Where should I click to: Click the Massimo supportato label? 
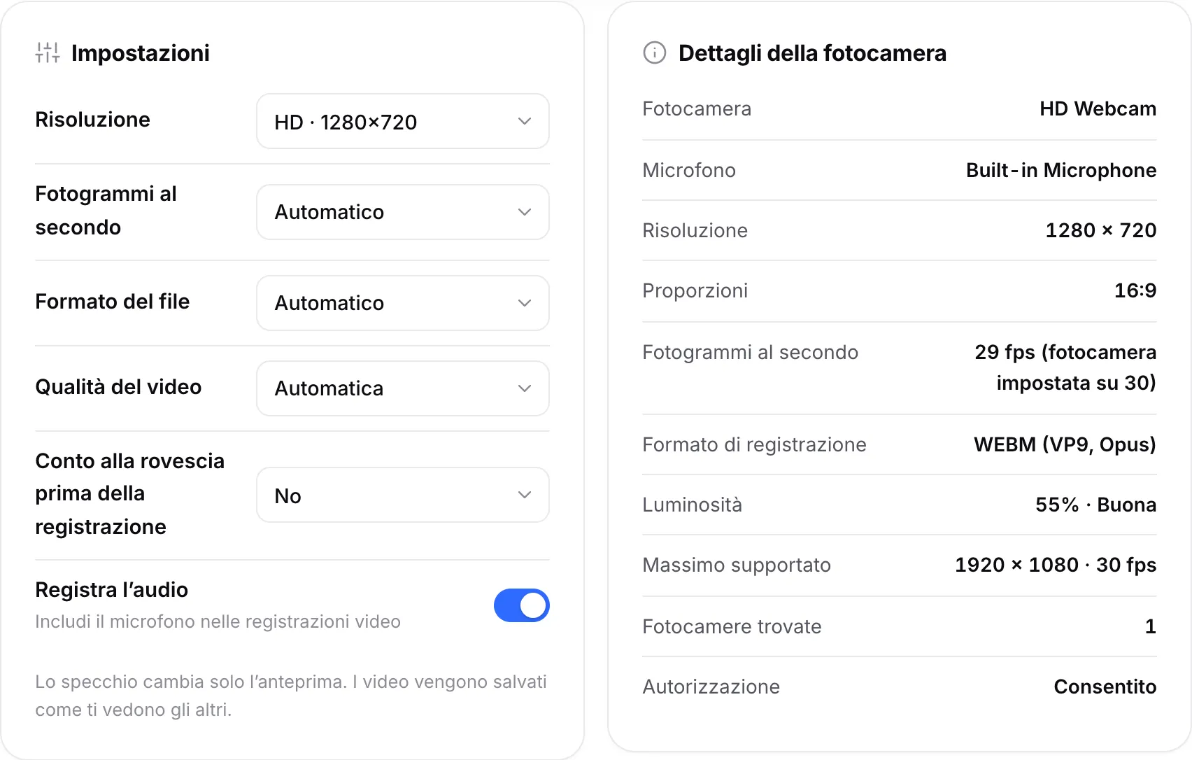(737, 565)
